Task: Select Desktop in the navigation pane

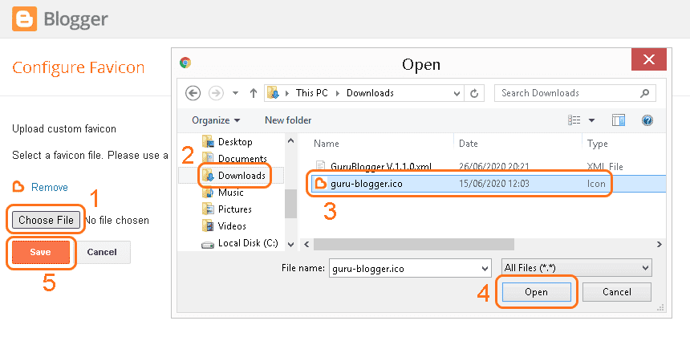Action: pos(226,142)
